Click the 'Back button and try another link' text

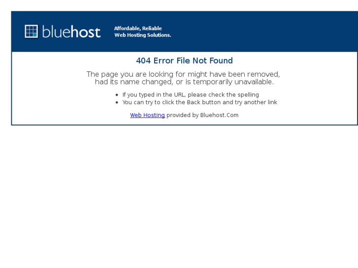point(232,102)
